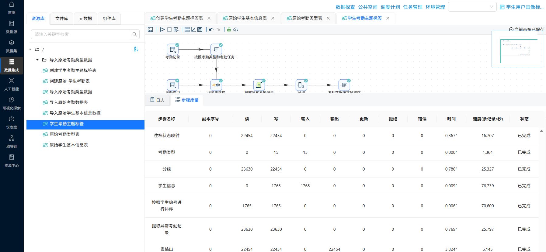Collapse the 导入原始考勤类型数据 folder
The image size is (546, 252).
click(x=37, y=60)
